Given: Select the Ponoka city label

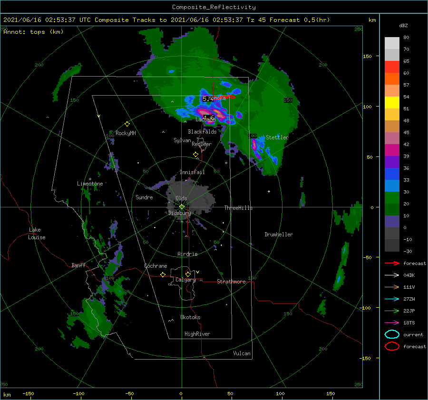Looking at the screenshot, I should pyautogui.click(x=217, y=98).
